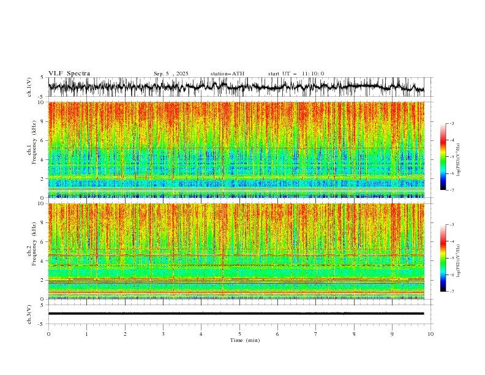Click tick label "4" on the Time axis

point(201,334)
